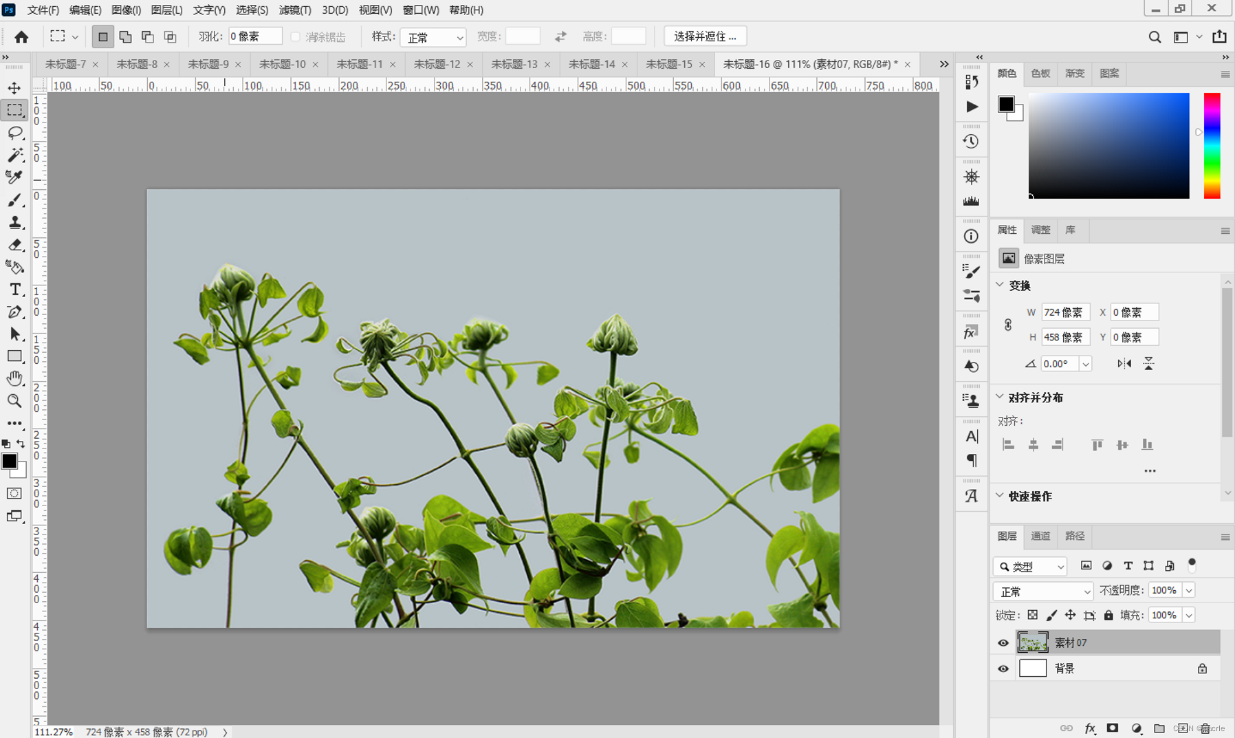Toggle link between width and height
This screenshot has height=738, width=1235.
[1007, 325]
